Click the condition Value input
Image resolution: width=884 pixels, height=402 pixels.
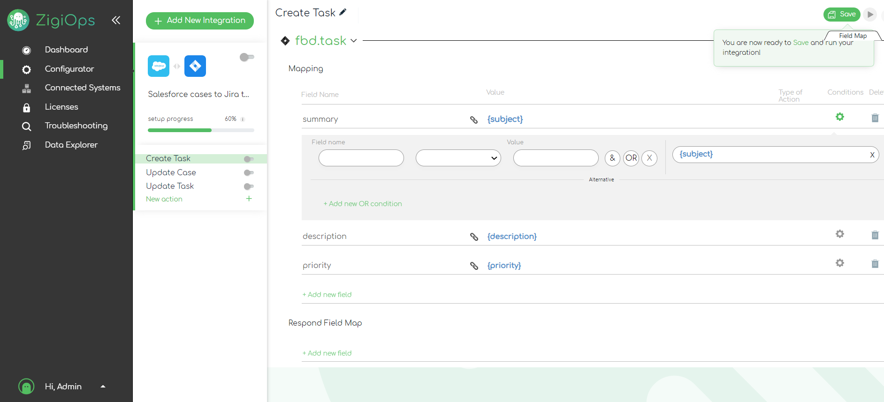[556, 158]
